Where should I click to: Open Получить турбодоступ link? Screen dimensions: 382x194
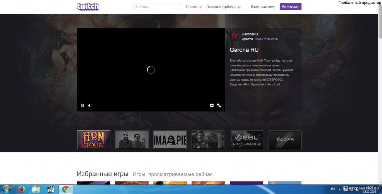coord(224,7)
